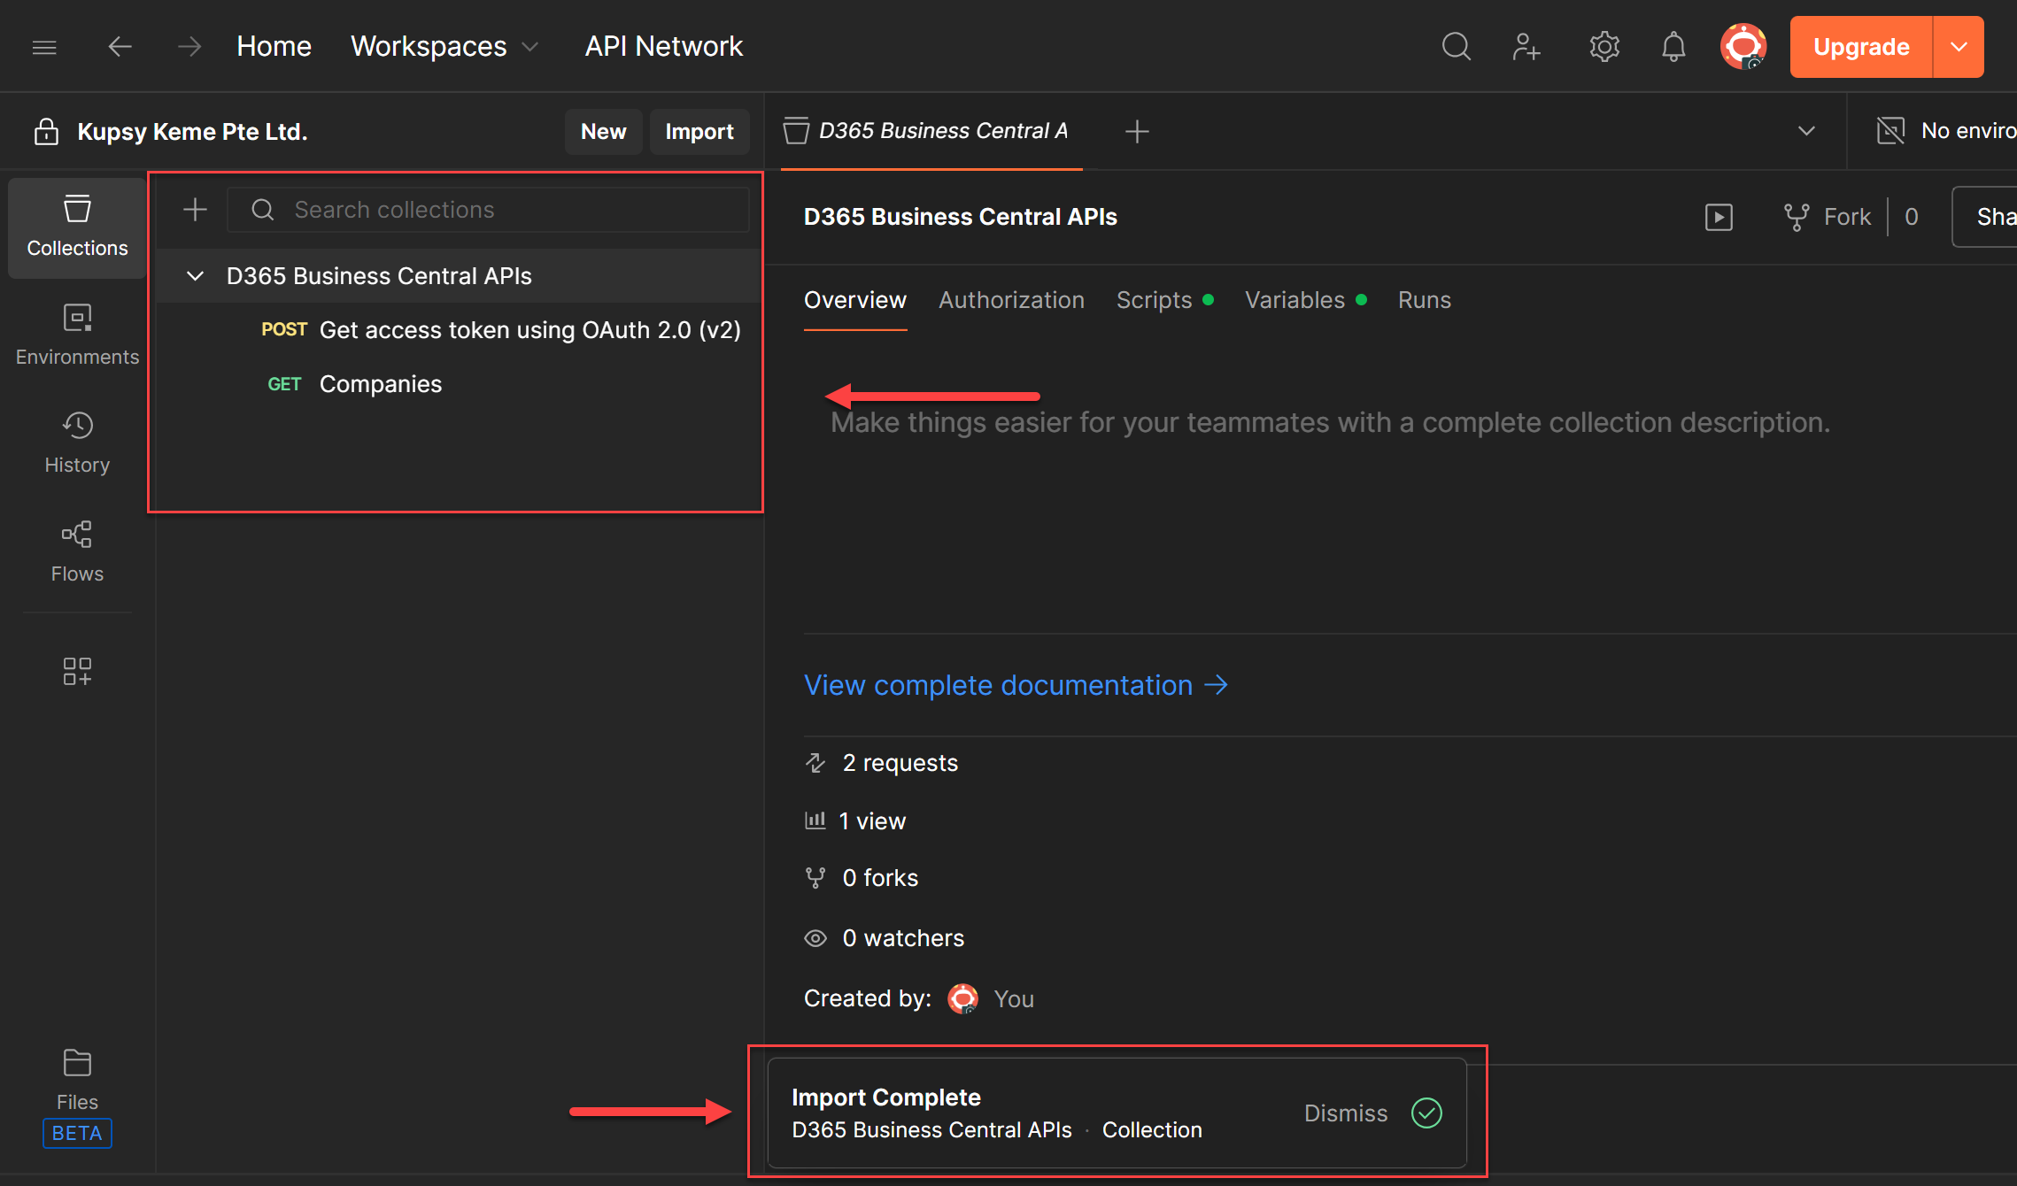Collapse the D365 Business Central APIs collection
The width and height of the screenshot is (2017, 1186).
(196, 276)
